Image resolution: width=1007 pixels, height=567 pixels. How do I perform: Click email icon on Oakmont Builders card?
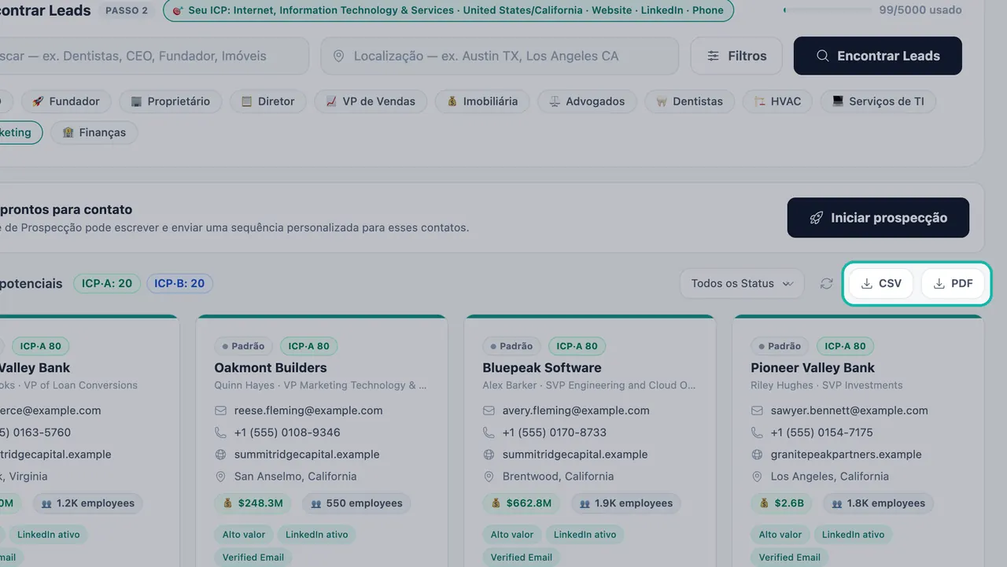click(x=220, y=411)
